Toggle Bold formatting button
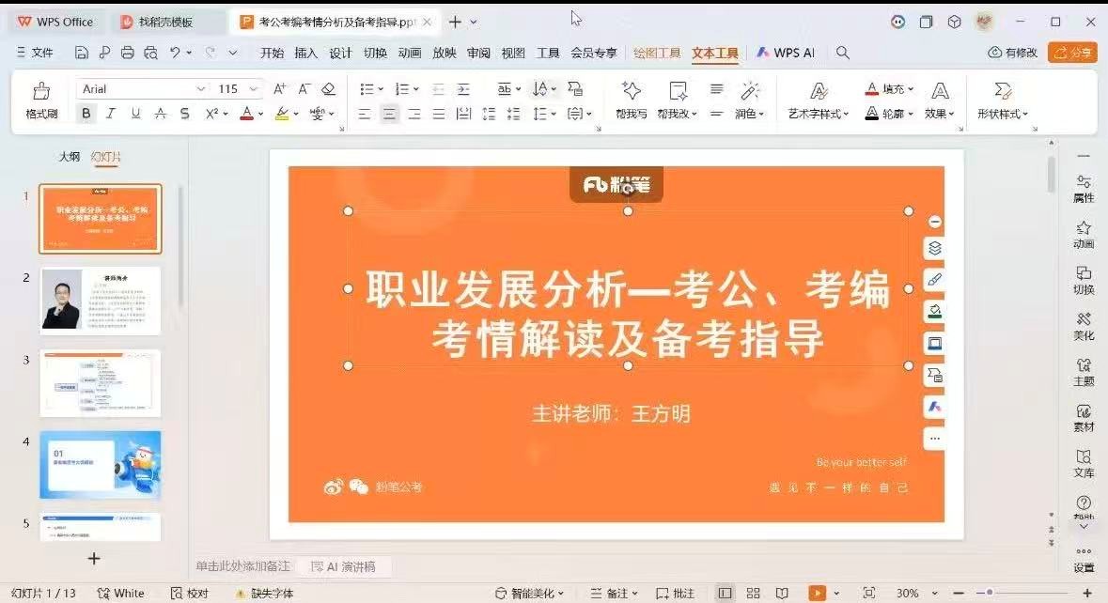 (86, 114)
